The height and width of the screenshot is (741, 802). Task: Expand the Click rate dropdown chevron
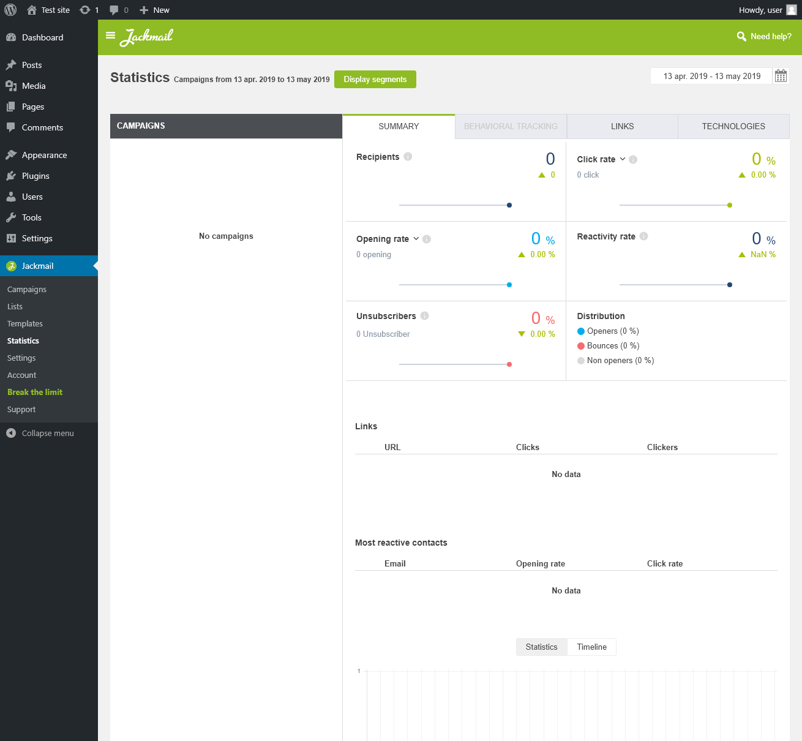click(623, 159)
